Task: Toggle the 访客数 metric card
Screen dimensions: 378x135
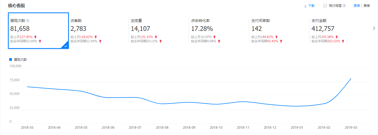Action: [x=98, y=30]
